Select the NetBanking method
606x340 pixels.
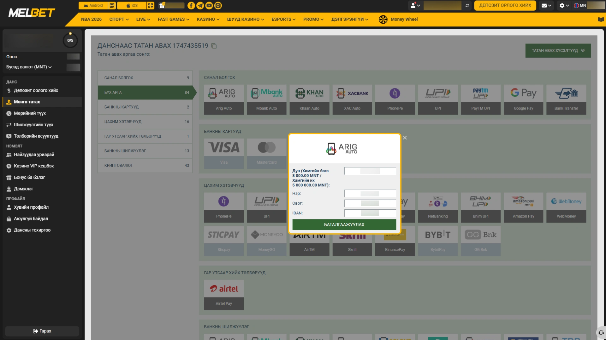[x=438, y=207]
